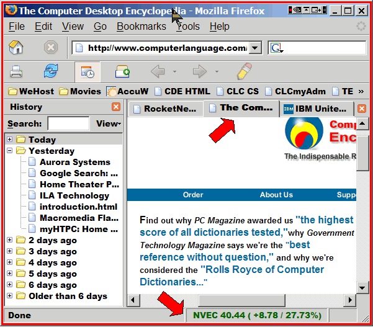Open the CLCmyAdm bookmark

click(295, 91)
